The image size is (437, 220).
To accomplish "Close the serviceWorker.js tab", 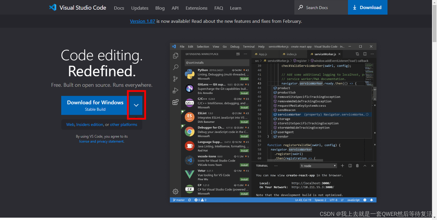I will click(x=339, y=54).
